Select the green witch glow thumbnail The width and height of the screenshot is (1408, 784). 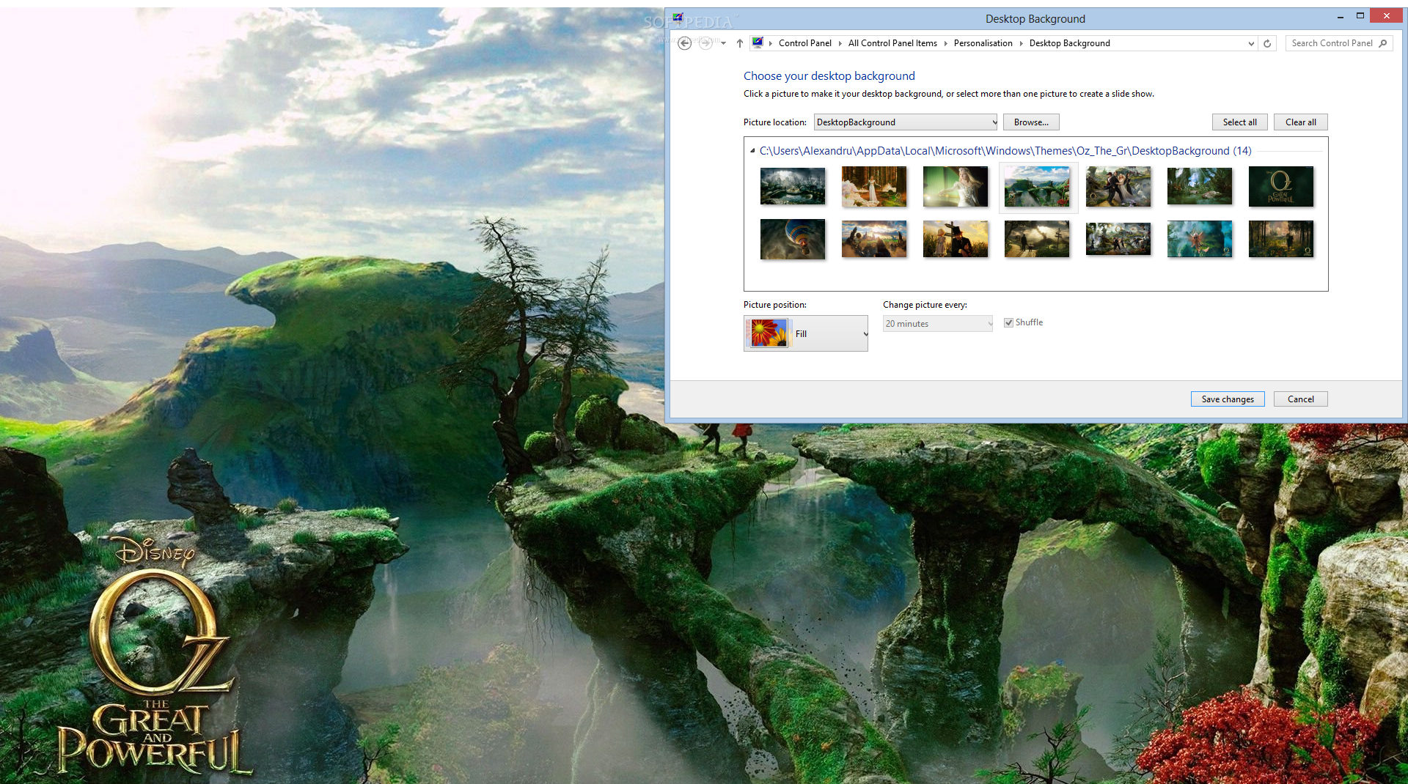(x=956, y=186)
